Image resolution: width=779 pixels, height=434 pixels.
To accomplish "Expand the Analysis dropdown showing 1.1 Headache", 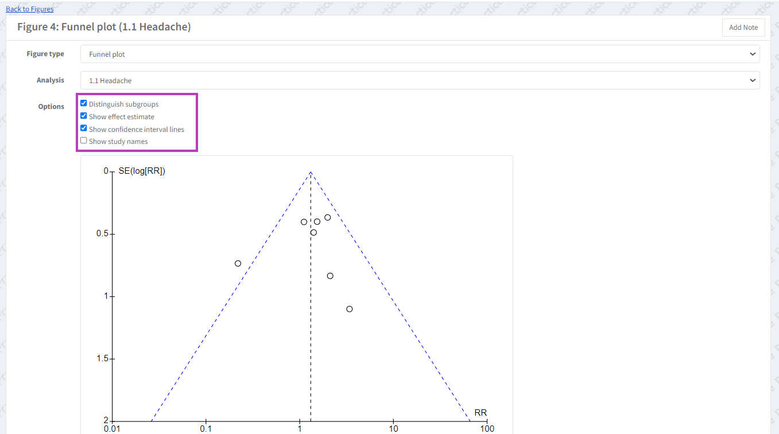I will pos(420,81).
